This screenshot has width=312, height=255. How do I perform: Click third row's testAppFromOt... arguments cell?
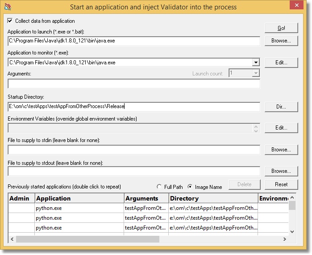click(146, 228)
